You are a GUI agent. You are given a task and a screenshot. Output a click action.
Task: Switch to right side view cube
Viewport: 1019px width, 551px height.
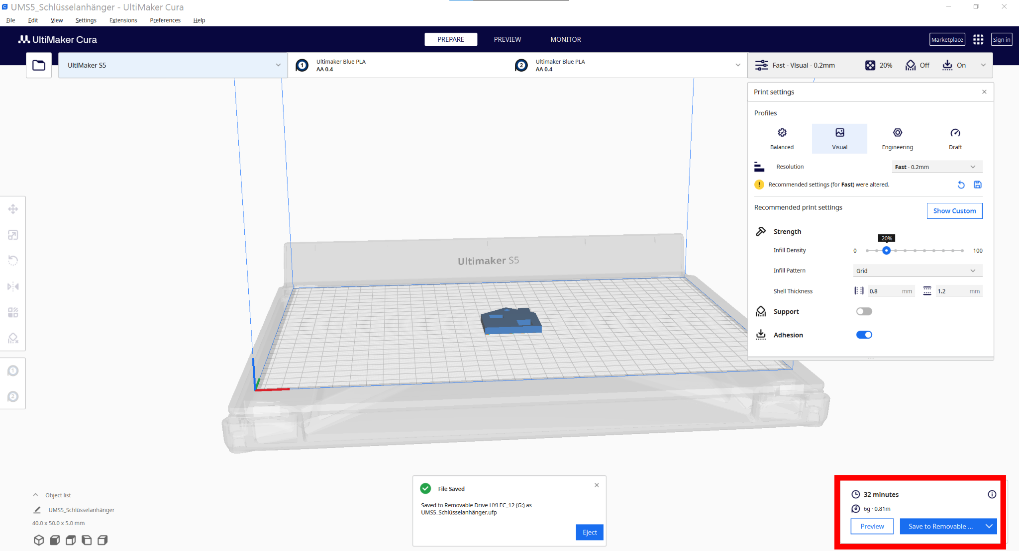(x=102, y=540)
